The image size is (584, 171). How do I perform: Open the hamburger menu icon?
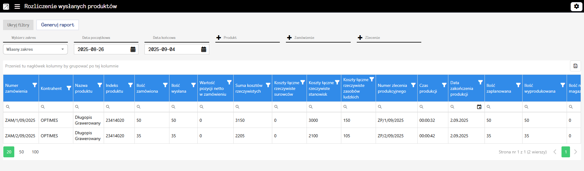[x=17, y=6]
